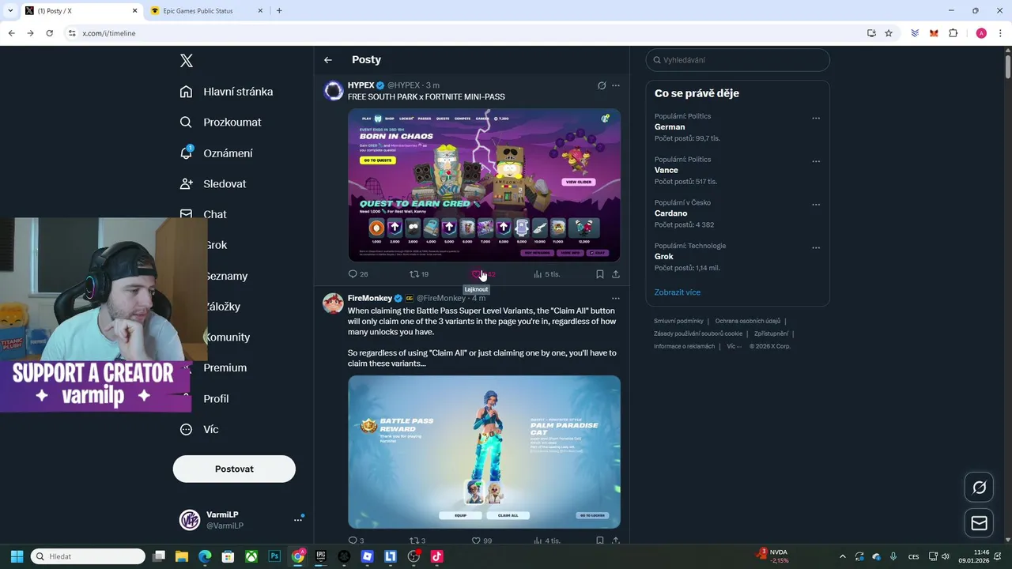
Task: Close the Posty / X tab
Action: click(x=134, y=11)
